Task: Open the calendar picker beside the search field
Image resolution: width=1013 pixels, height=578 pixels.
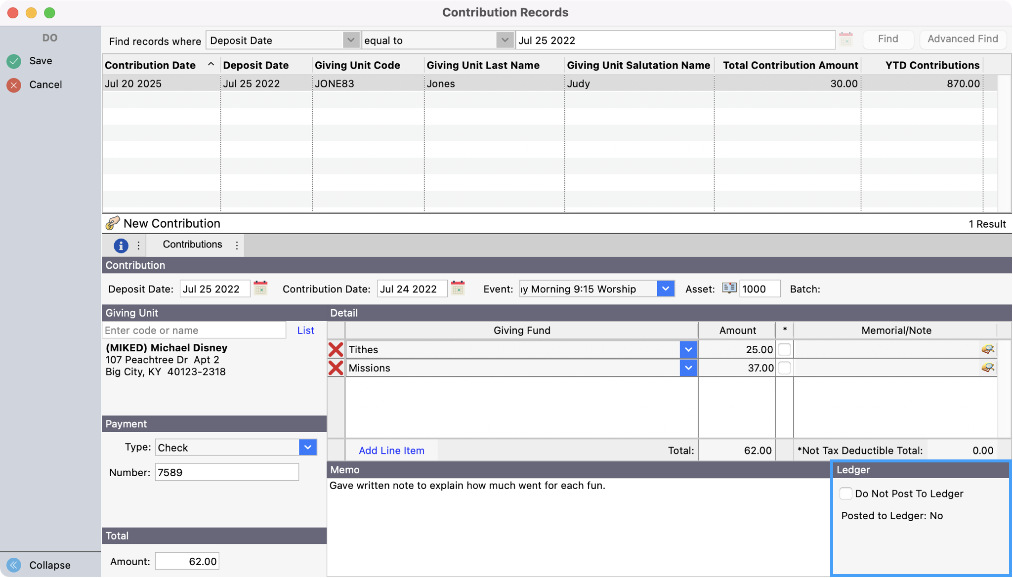Action: (x=846, y=39)
